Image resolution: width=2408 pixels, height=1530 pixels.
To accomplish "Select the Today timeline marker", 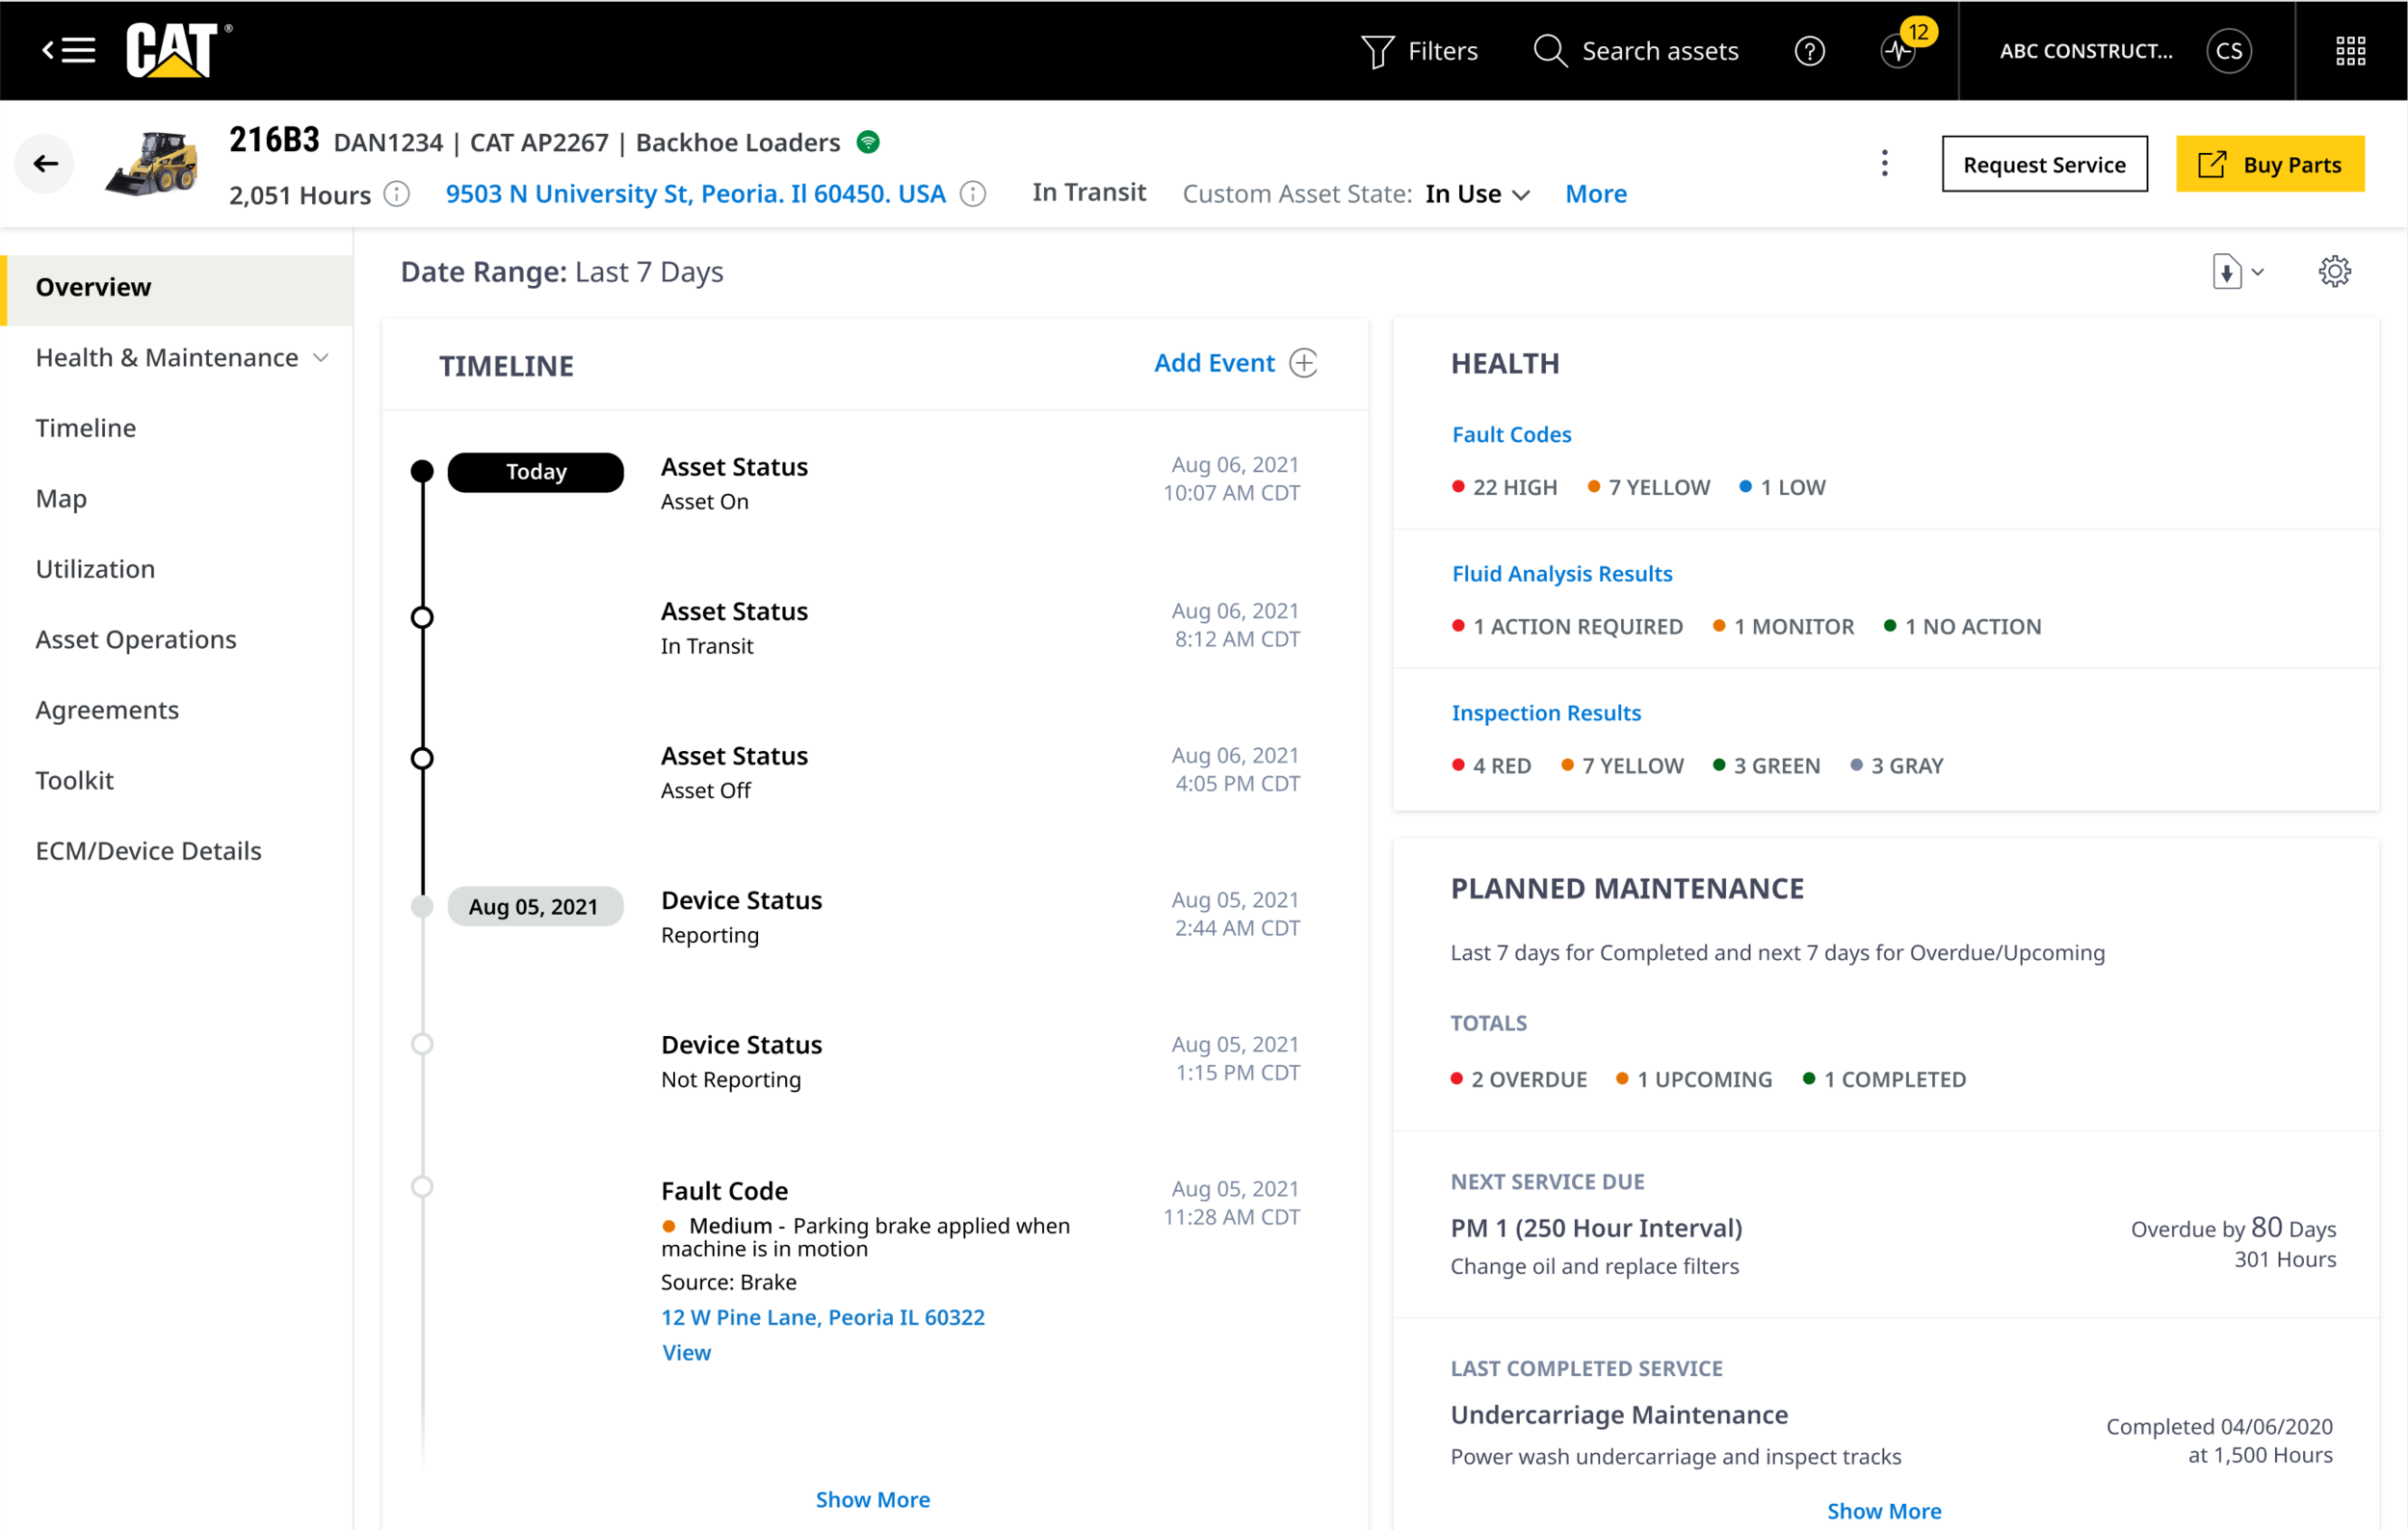I will pos(535,472).
